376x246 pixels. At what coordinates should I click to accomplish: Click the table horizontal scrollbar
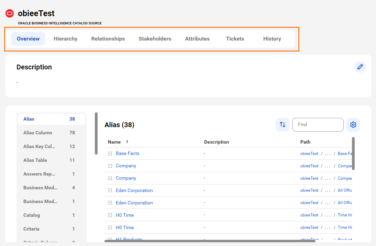(x=210, y=241)
